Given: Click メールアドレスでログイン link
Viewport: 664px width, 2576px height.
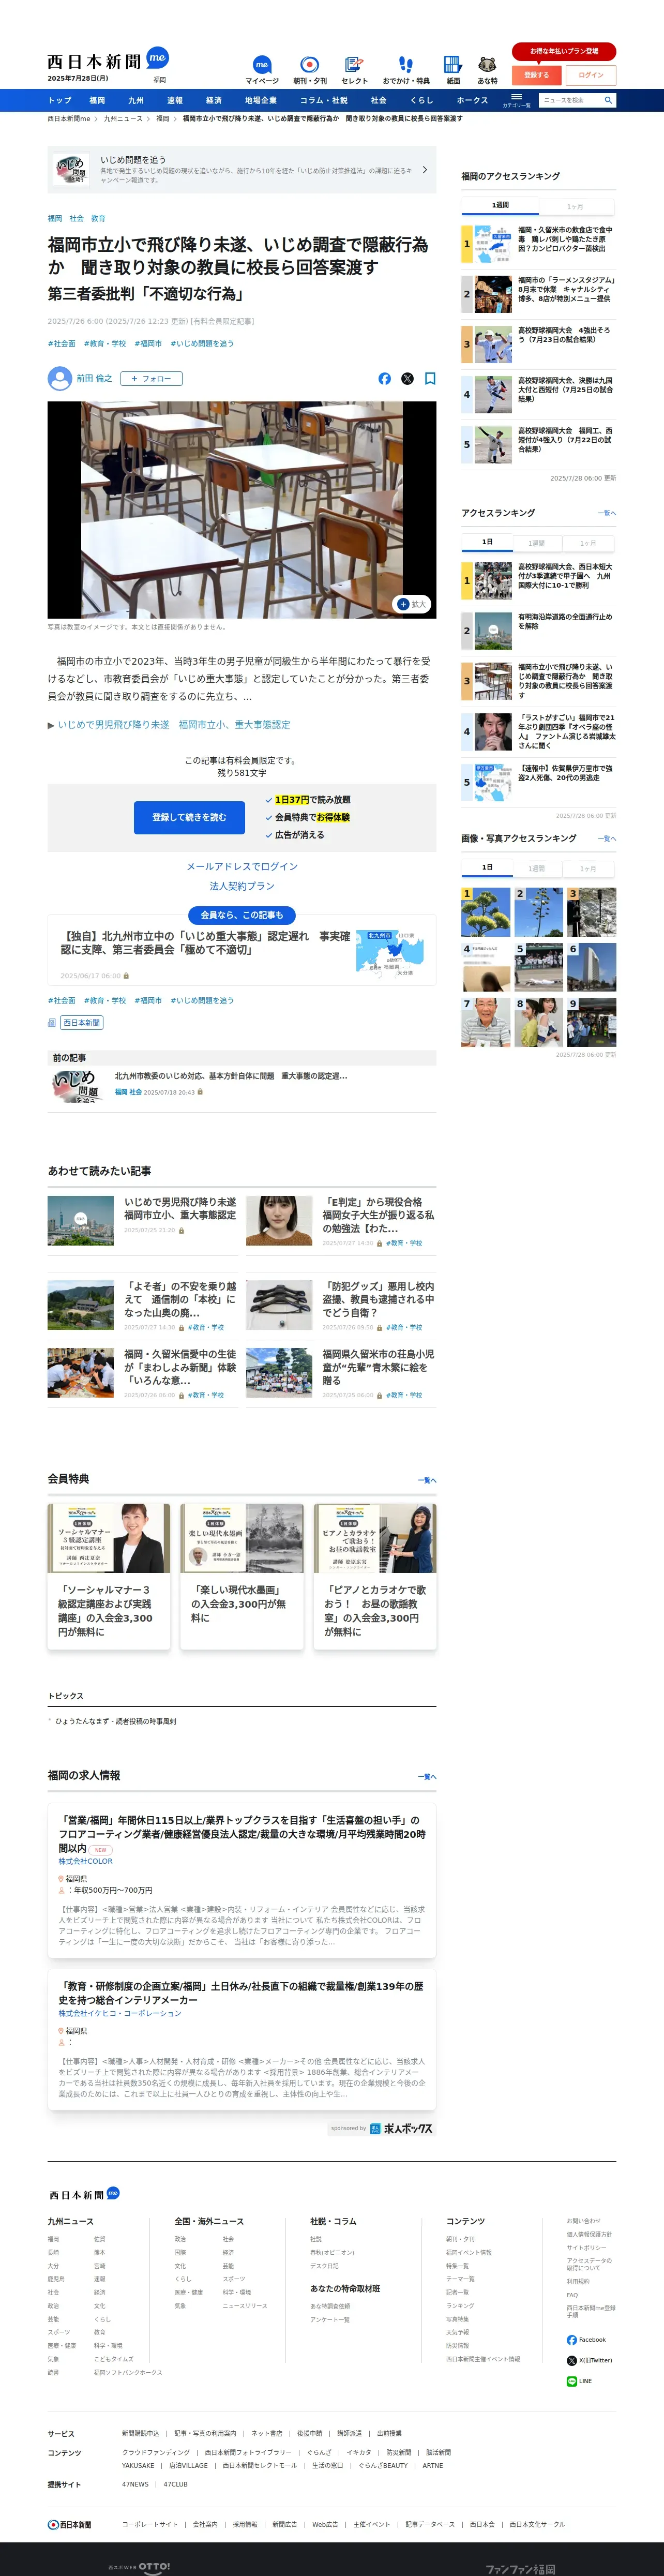Looking at the screenshot, I should click(242, 866).
